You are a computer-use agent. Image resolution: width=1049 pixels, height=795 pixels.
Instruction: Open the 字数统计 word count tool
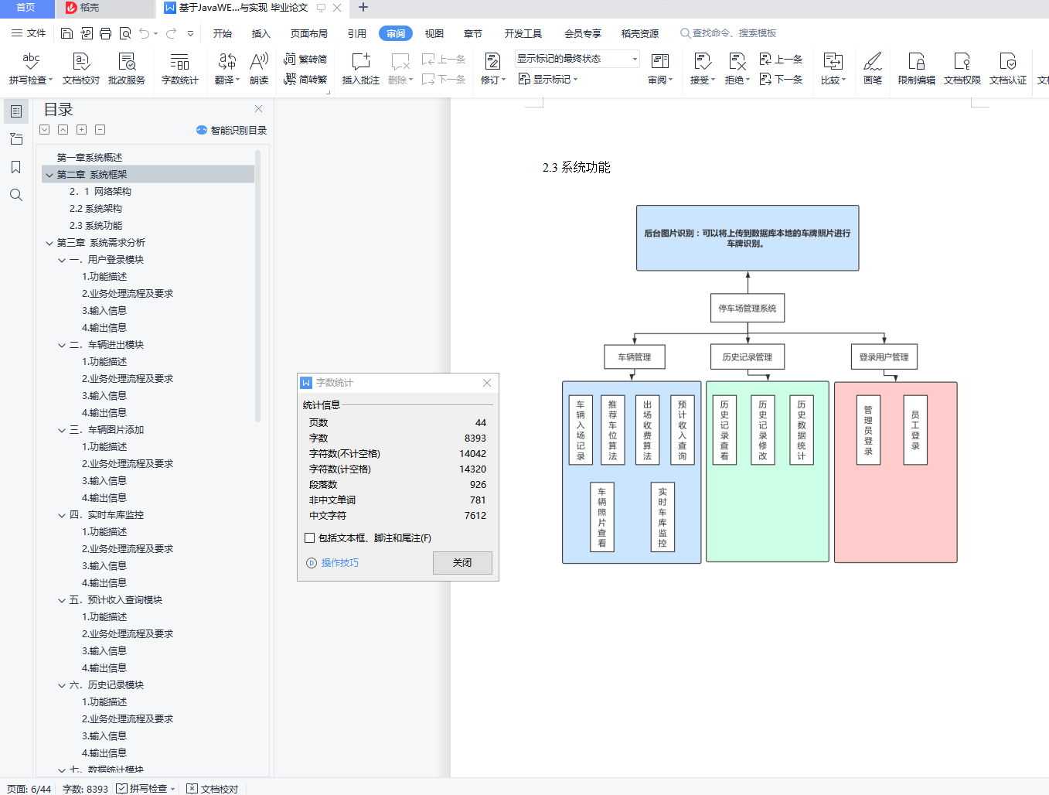point(179,68)
